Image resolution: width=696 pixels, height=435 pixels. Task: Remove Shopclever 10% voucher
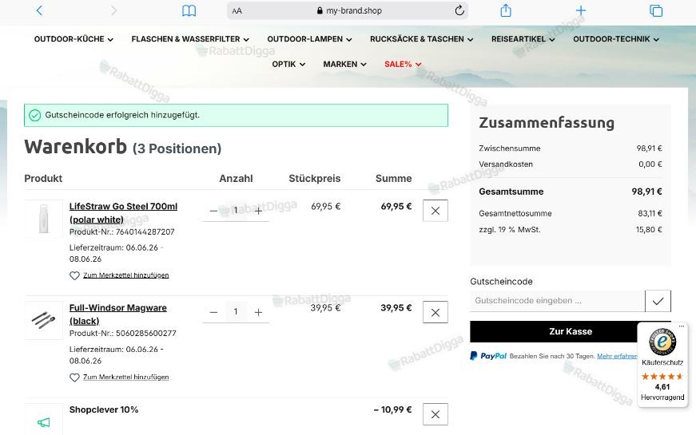pyautogui.click(x=435, y=414)
